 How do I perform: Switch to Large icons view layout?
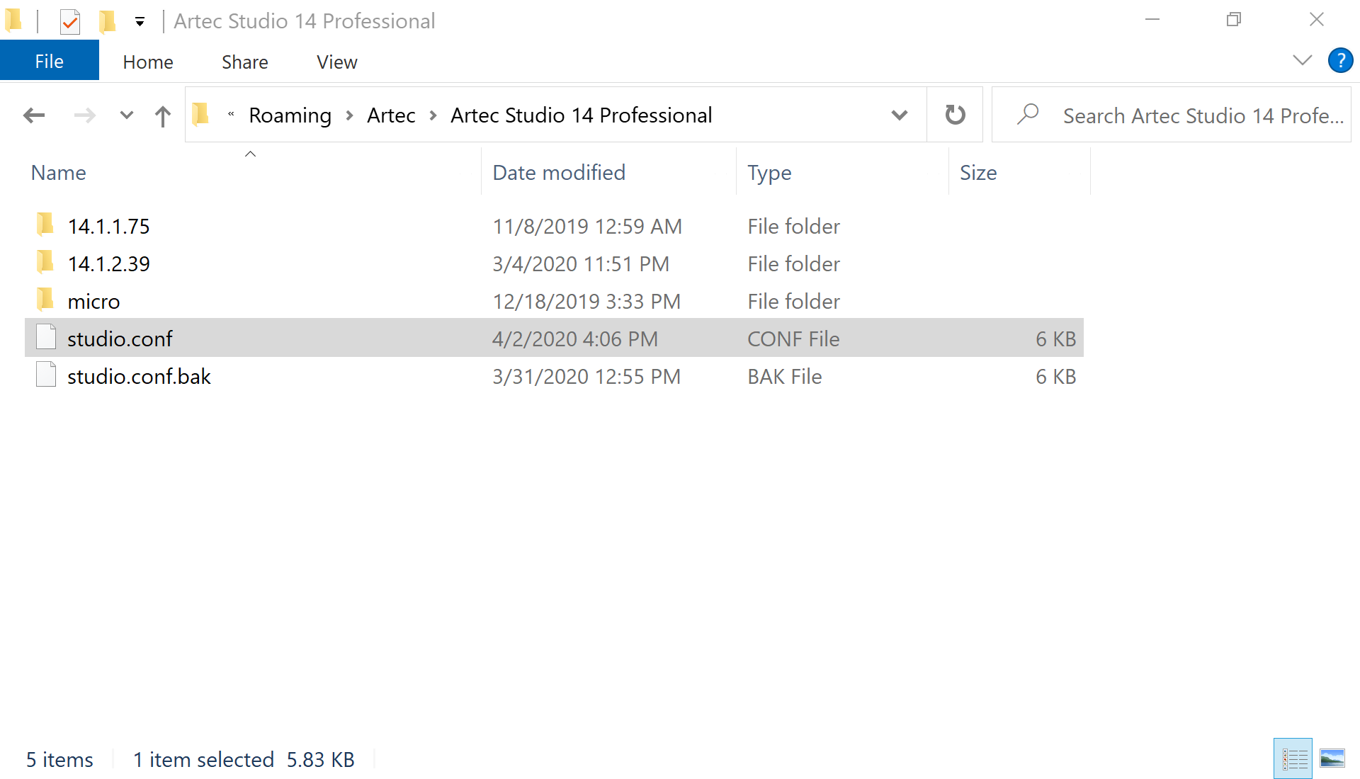(1332, 758)
